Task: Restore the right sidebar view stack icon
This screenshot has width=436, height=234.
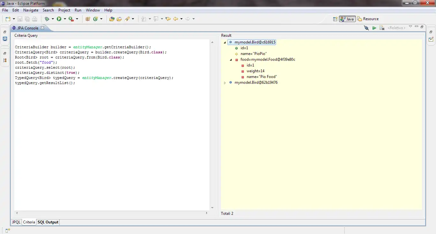Action: 431,32
